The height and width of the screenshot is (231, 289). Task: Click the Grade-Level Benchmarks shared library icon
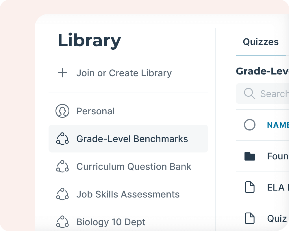pyautogui.click(x=62, y=139)
